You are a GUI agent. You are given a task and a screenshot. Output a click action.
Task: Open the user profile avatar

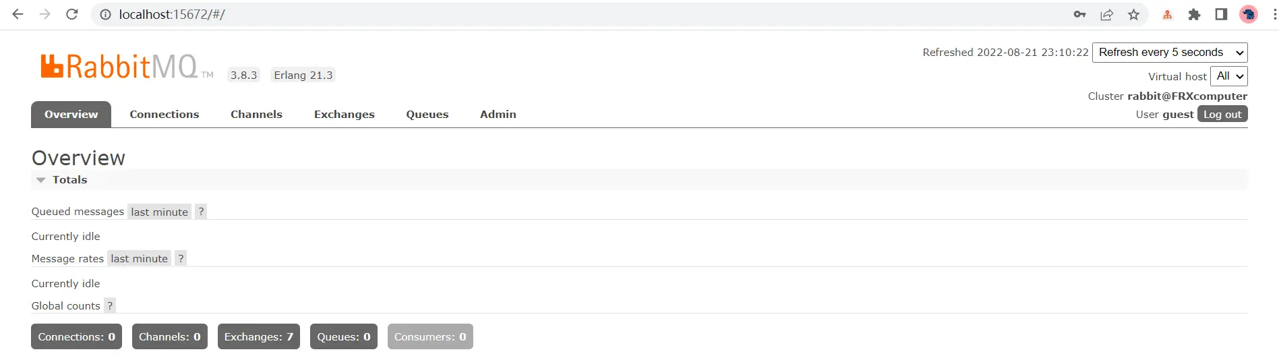tap(1249, 14)
